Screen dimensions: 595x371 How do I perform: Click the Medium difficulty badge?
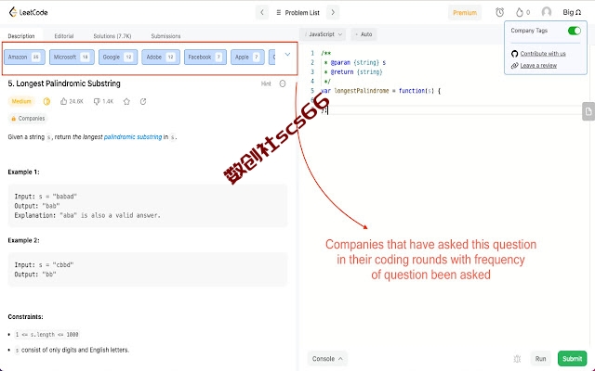(21, 101)
